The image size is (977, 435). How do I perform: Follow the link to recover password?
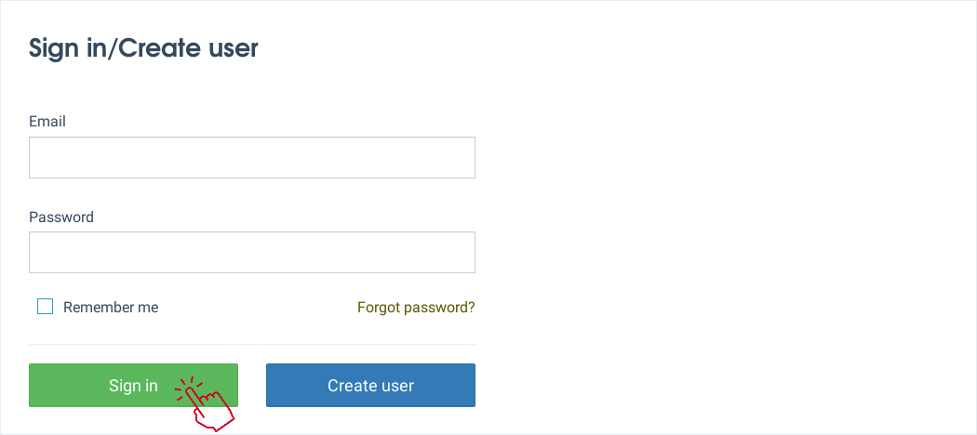click(x=416, y=307)
